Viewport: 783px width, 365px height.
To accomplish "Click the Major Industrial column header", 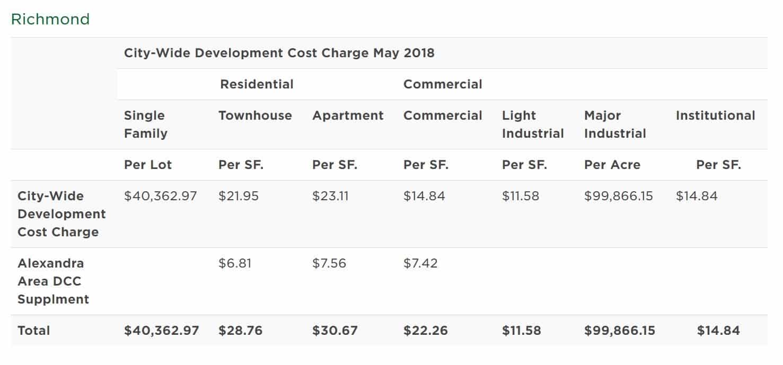I will [x=615, y=124].
